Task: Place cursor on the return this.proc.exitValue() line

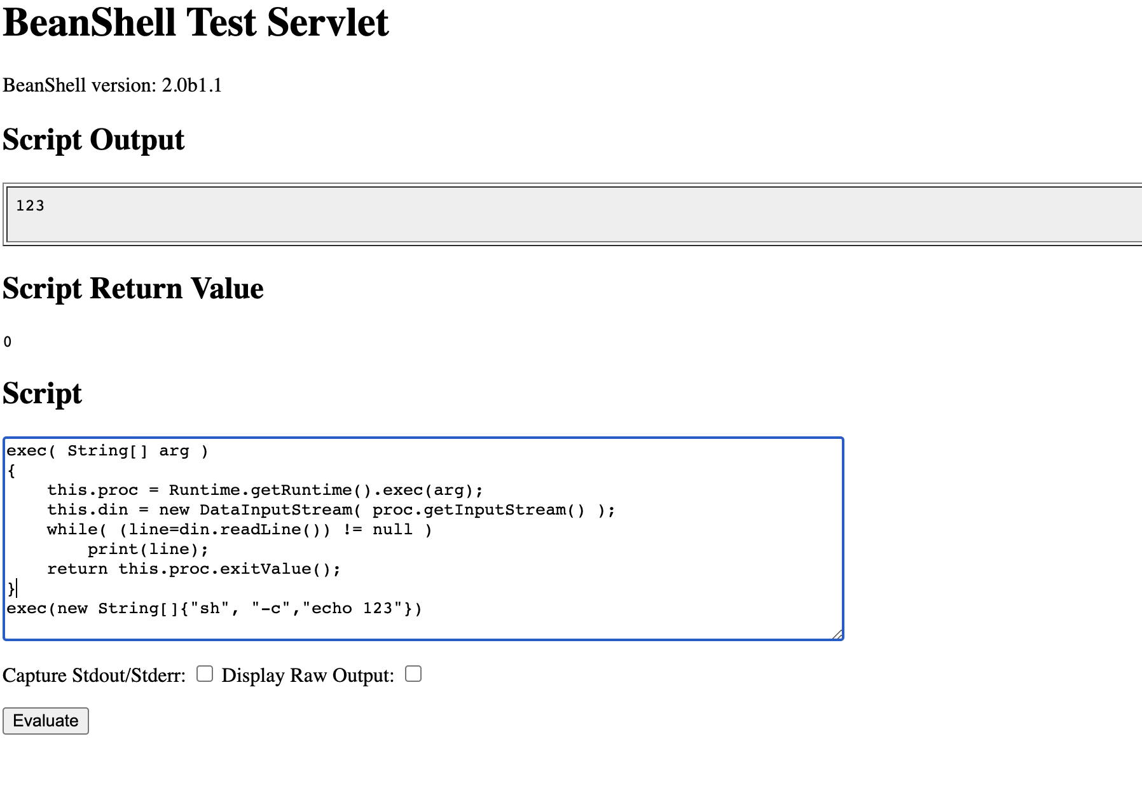Action: click(193, 569)
